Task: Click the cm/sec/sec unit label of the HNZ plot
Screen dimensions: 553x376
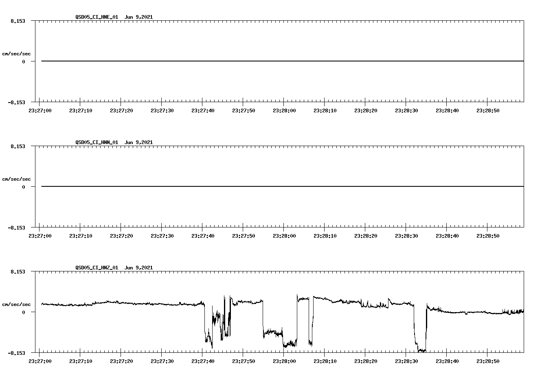Action: coord(16,304)
